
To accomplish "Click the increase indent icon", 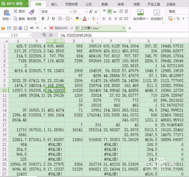I will click(126, 11).
